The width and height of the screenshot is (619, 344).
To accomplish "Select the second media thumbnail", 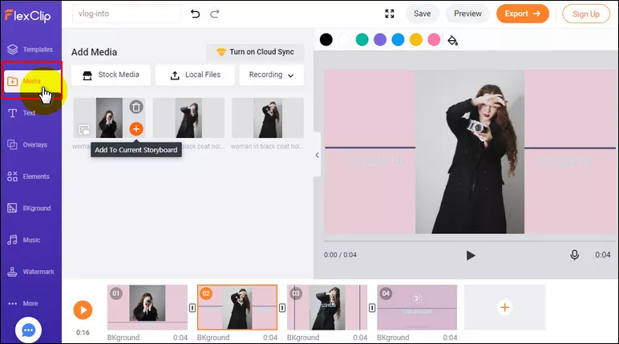I will point(188,118).
